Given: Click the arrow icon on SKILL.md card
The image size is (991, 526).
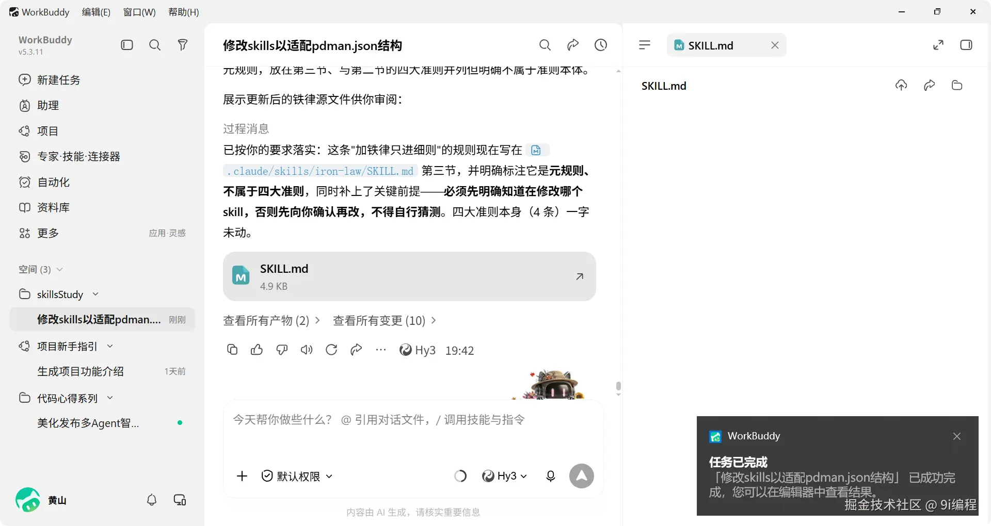Looking at the screenshot, I should pyautogui.click(x=580, y=276).
